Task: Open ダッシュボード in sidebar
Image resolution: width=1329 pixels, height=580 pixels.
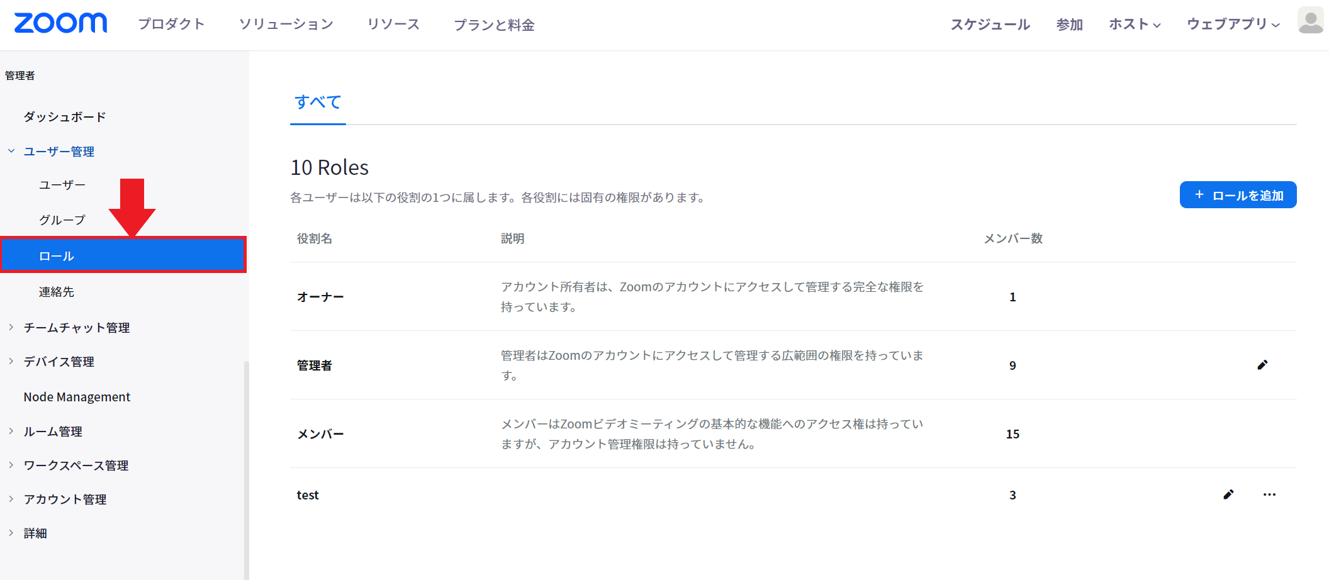Action: tap(65, 117)
